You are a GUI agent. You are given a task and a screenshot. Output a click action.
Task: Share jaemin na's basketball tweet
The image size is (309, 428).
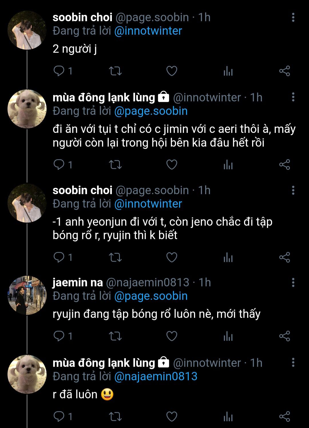point(284,336)
